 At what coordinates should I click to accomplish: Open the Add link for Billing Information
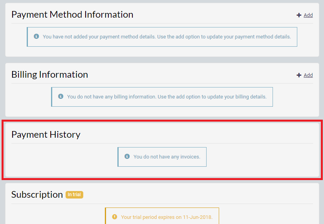pyautogui.click(x=308, y=75)
